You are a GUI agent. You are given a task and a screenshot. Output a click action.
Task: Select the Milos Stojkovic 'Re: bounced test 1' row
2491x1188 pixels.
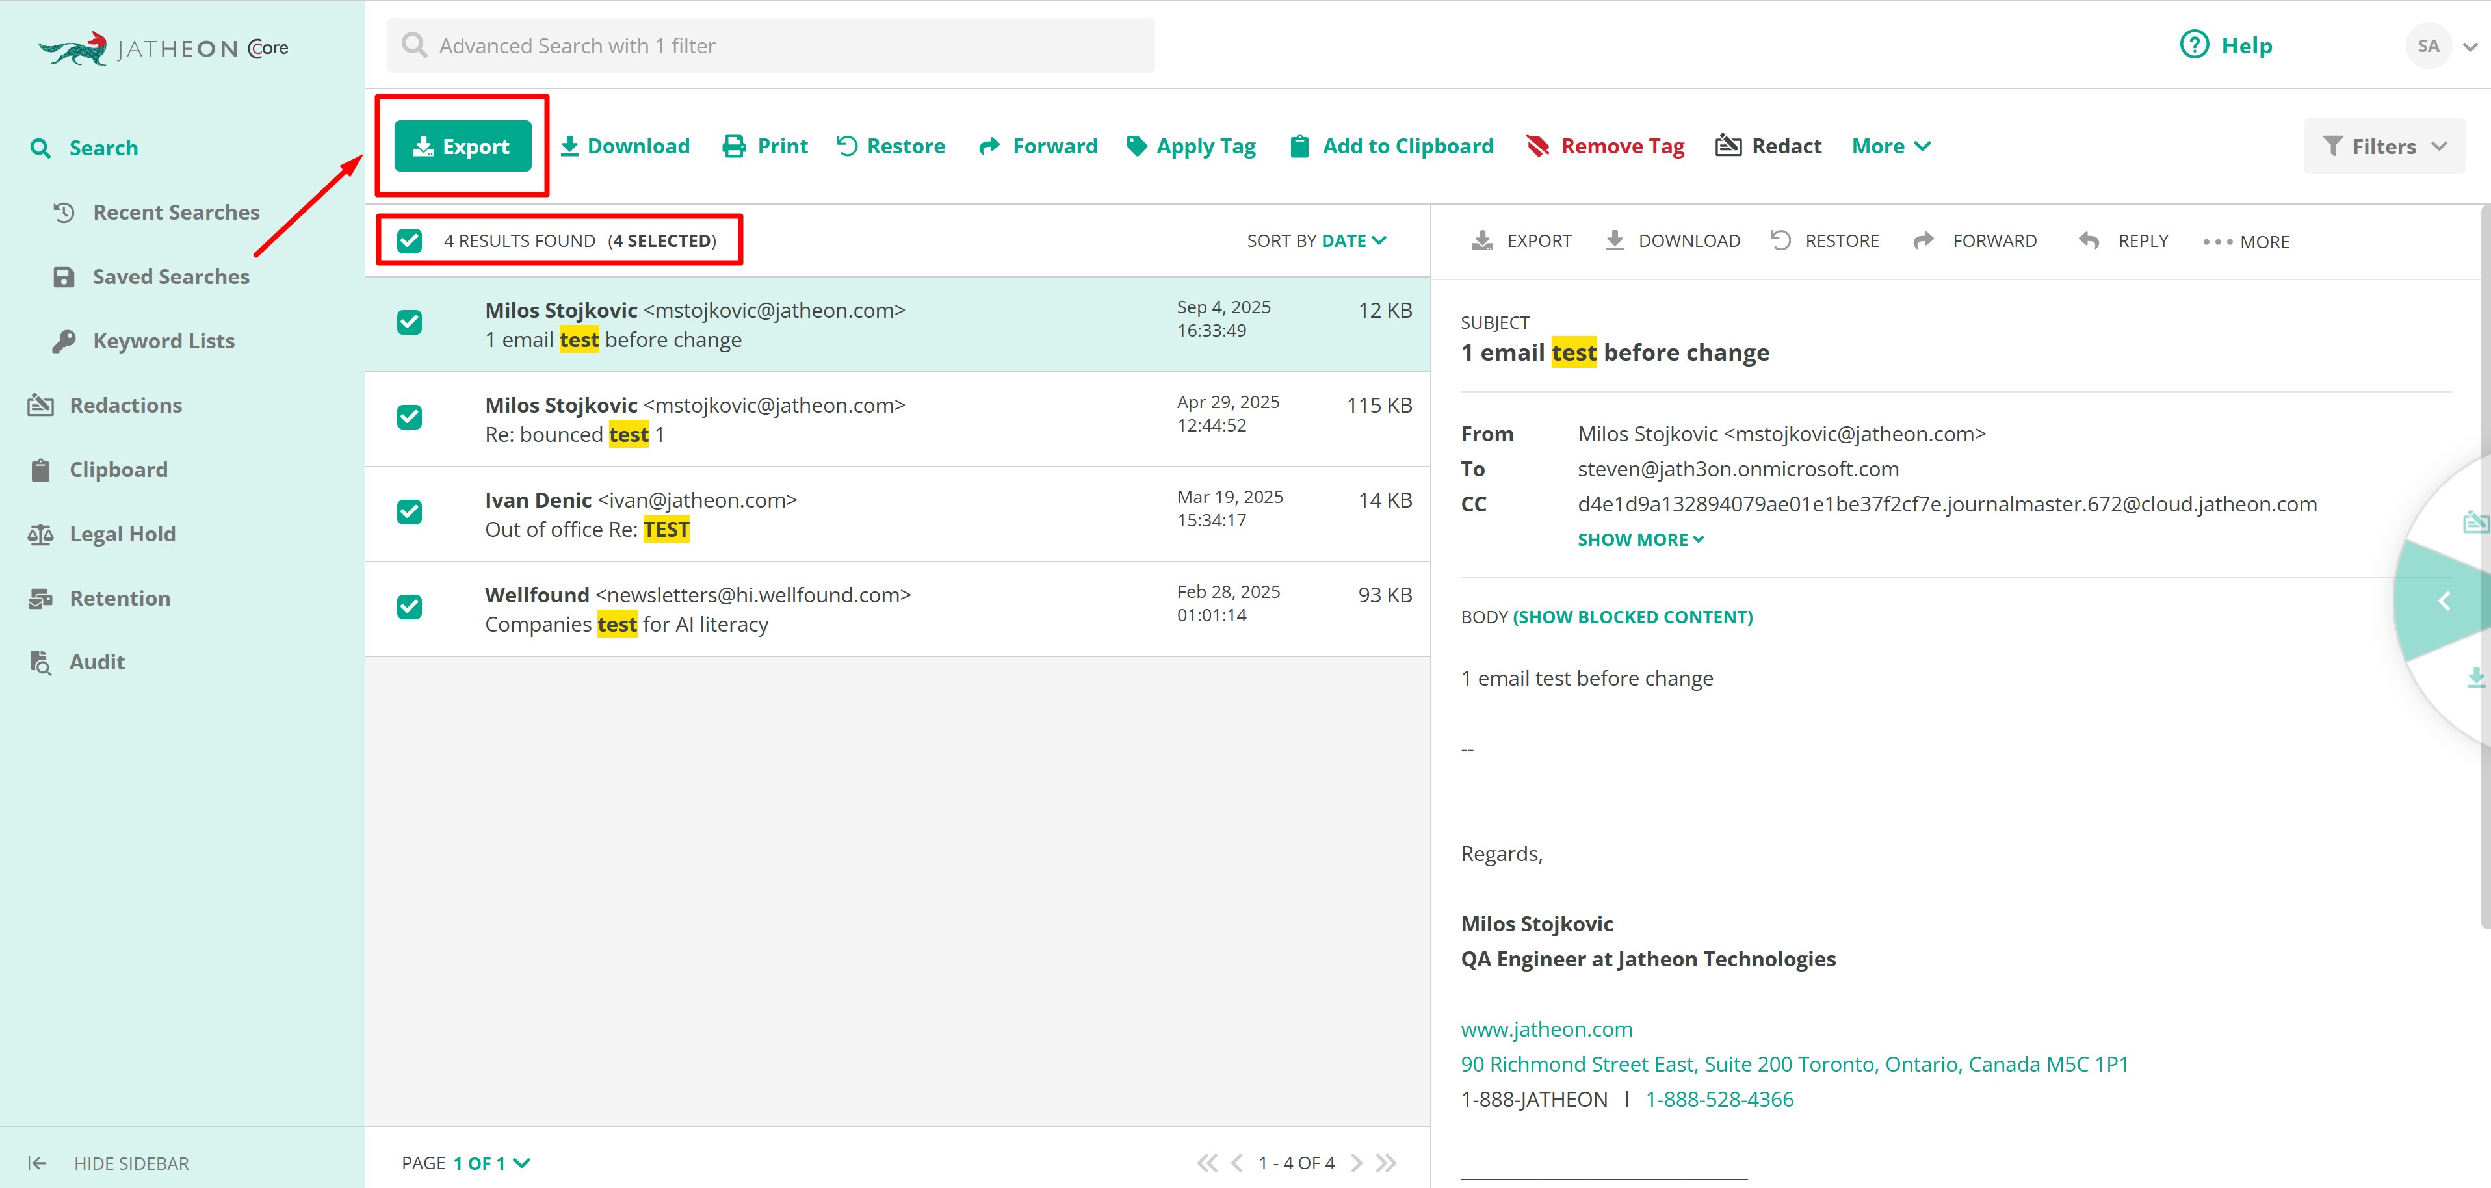click(897, 420)
